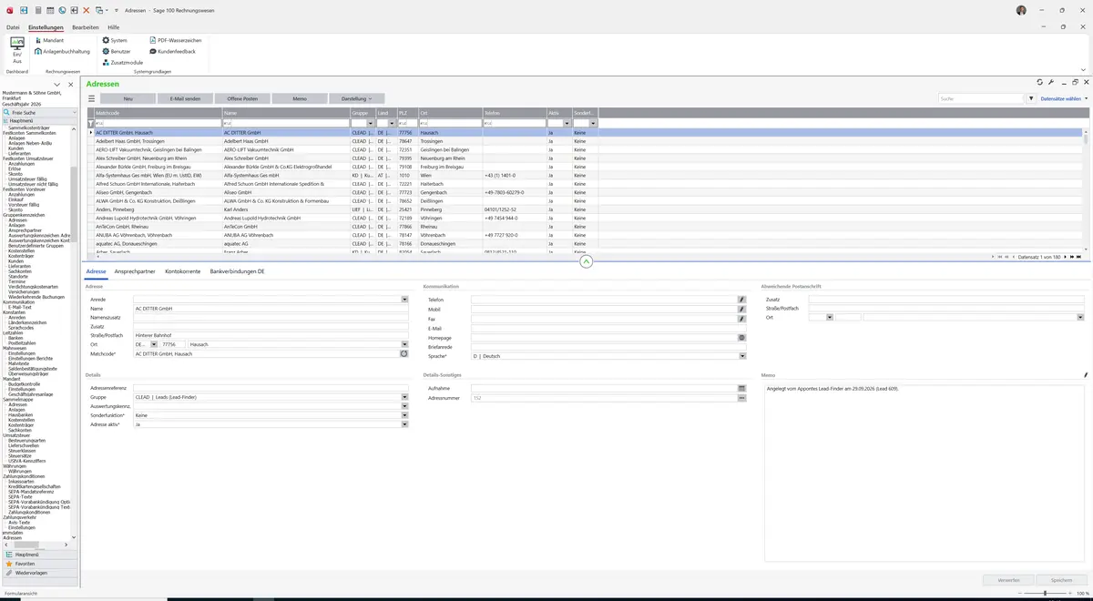
Task: Open Kundenfeedback
Action: tap(172, 51)
